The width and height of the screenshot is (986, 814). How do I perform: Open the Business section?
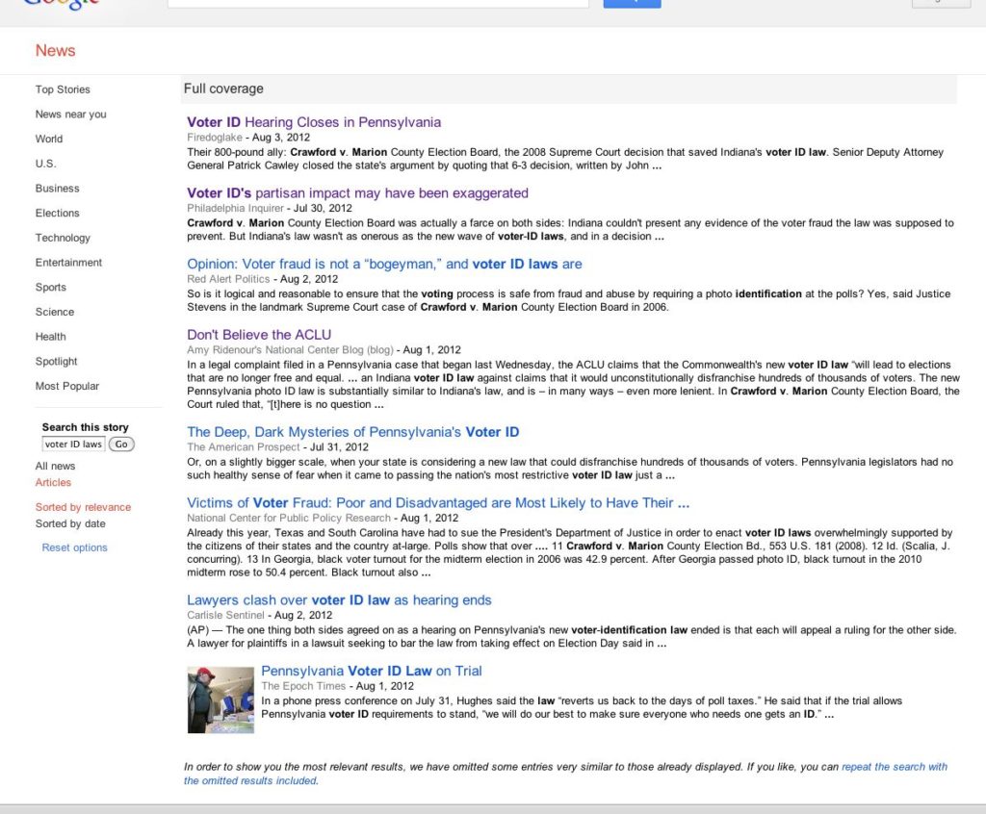[57, 188]
